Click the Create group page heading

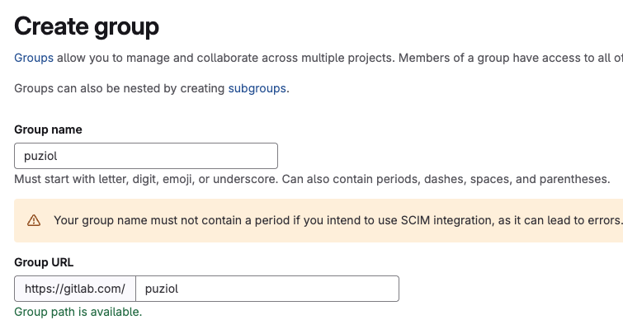(87, 25)
